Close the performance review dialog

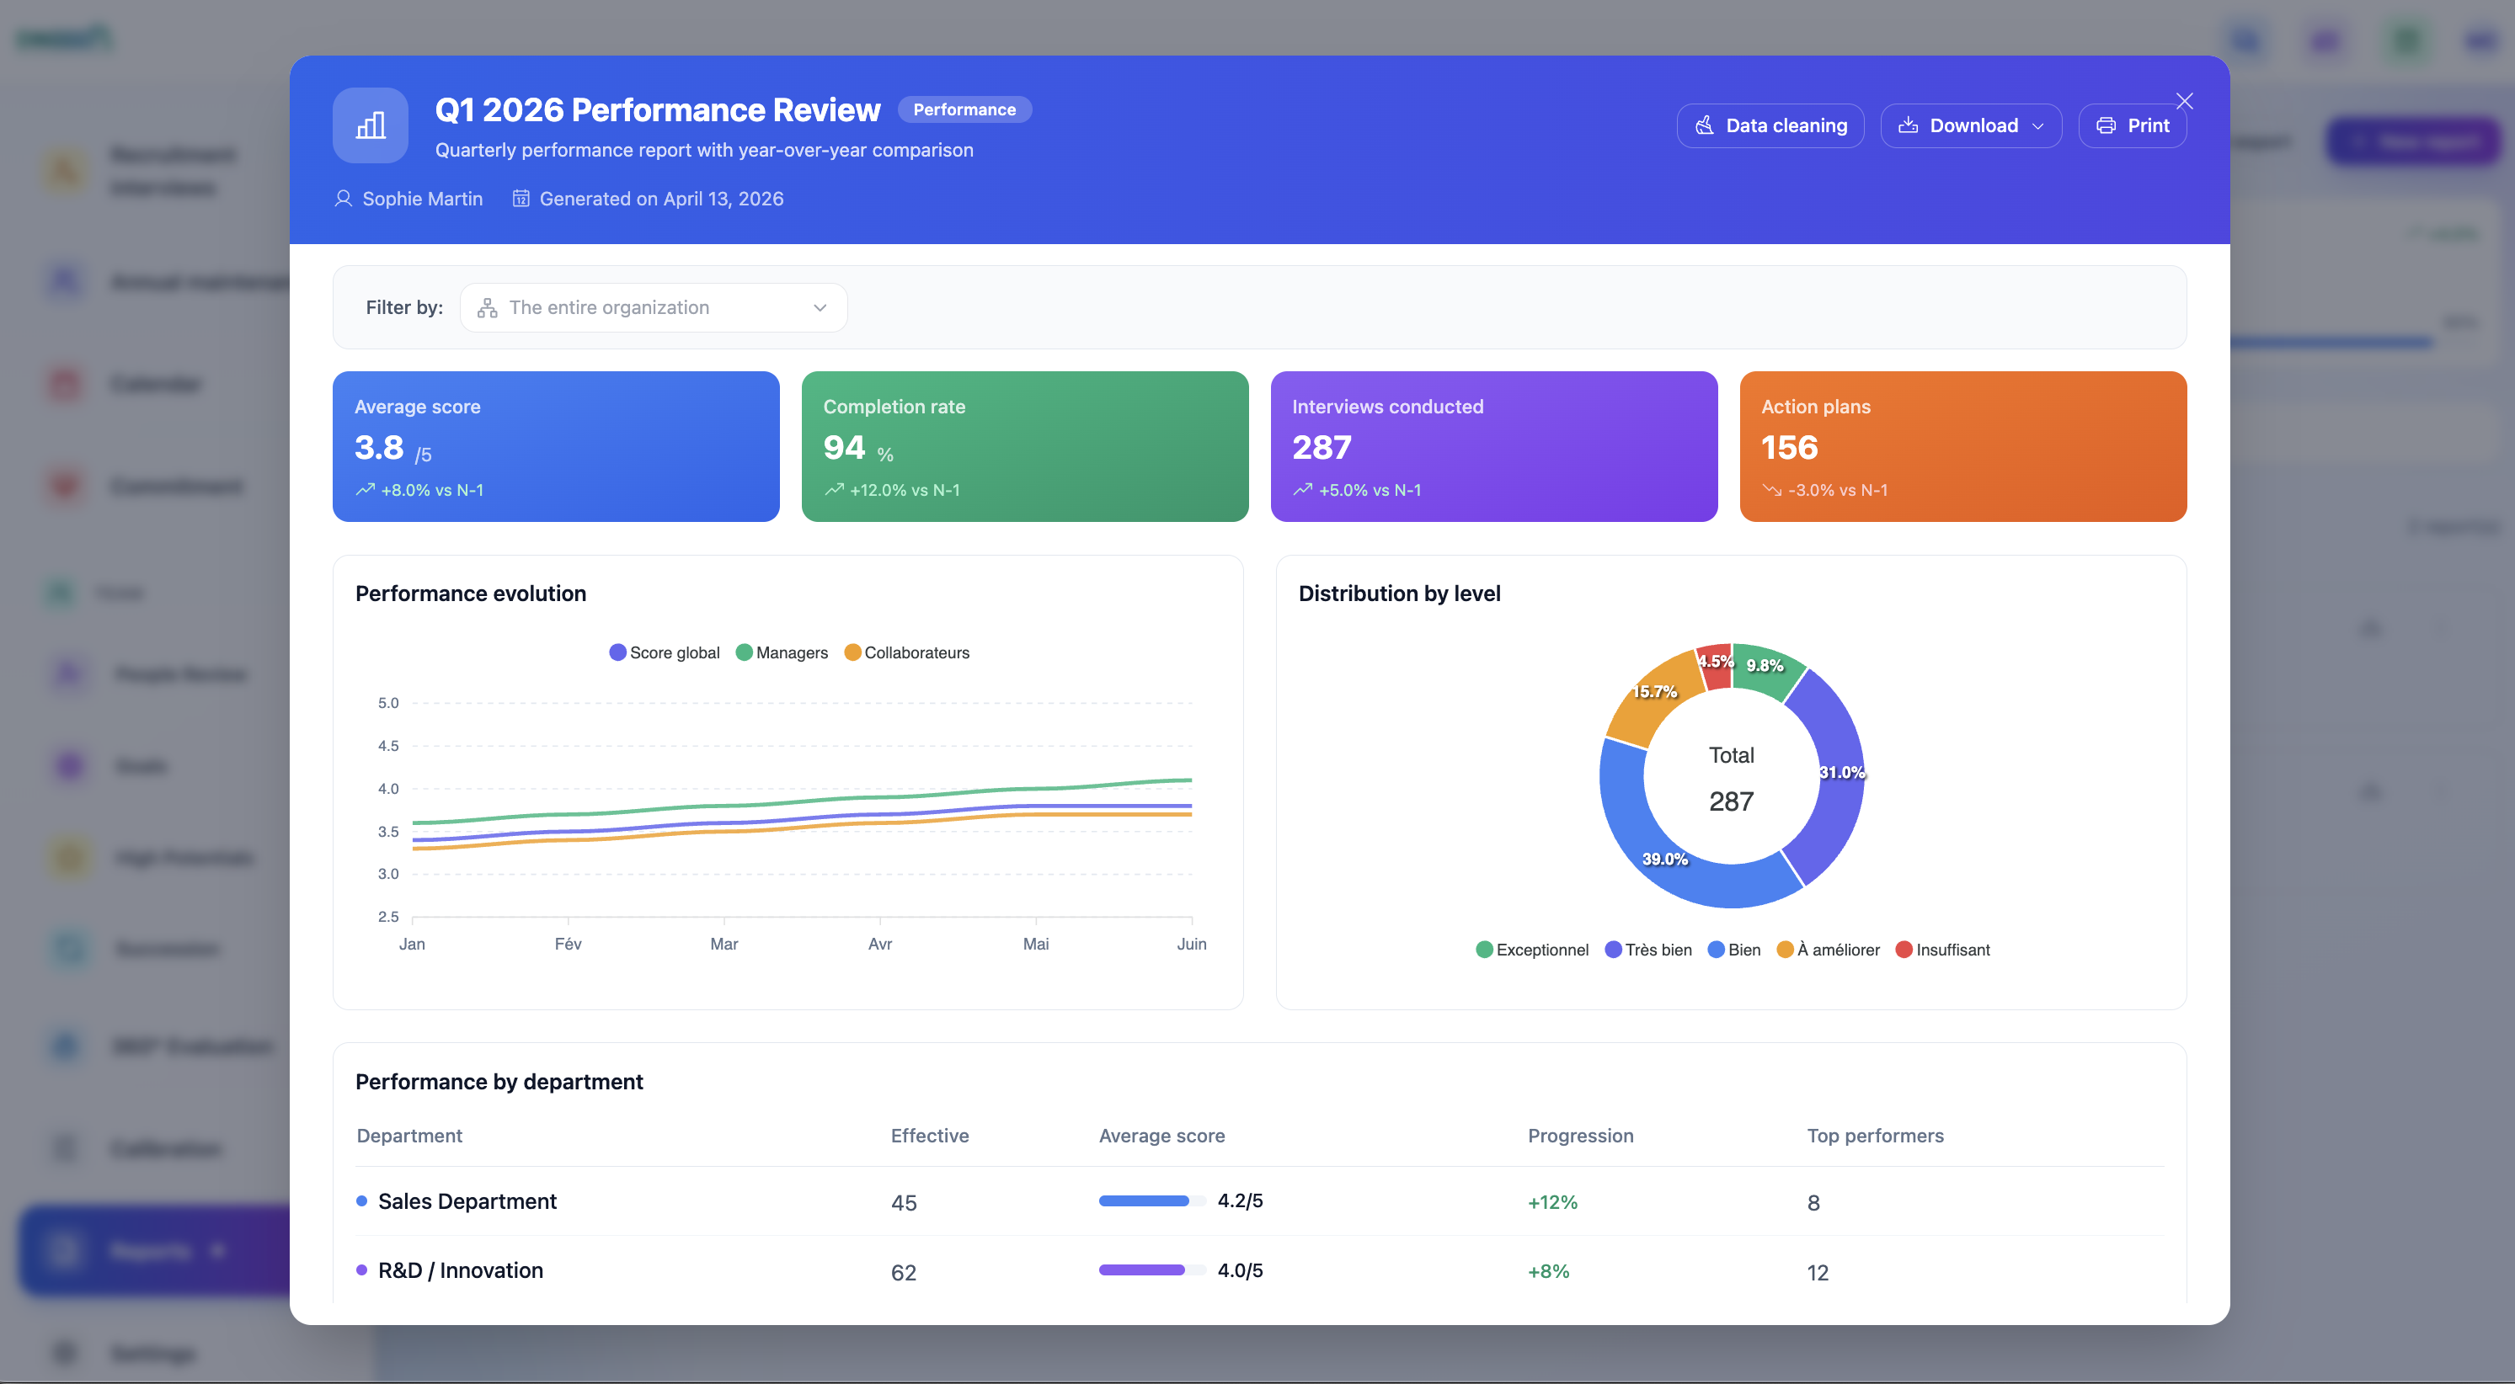click(x=2184, y=100)
